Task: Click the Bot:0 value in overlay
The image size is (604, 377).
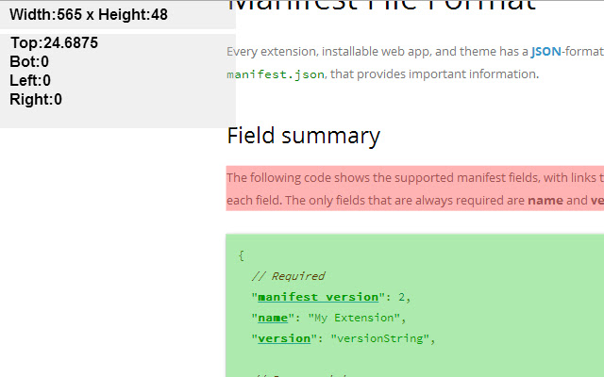Action: pyautogui.click(x=29, y=62)
